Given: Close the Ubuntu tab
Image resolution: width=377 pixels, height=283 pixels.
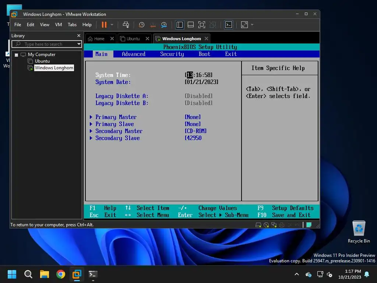Looking at the screenshot, I should (x=147, y=38).
